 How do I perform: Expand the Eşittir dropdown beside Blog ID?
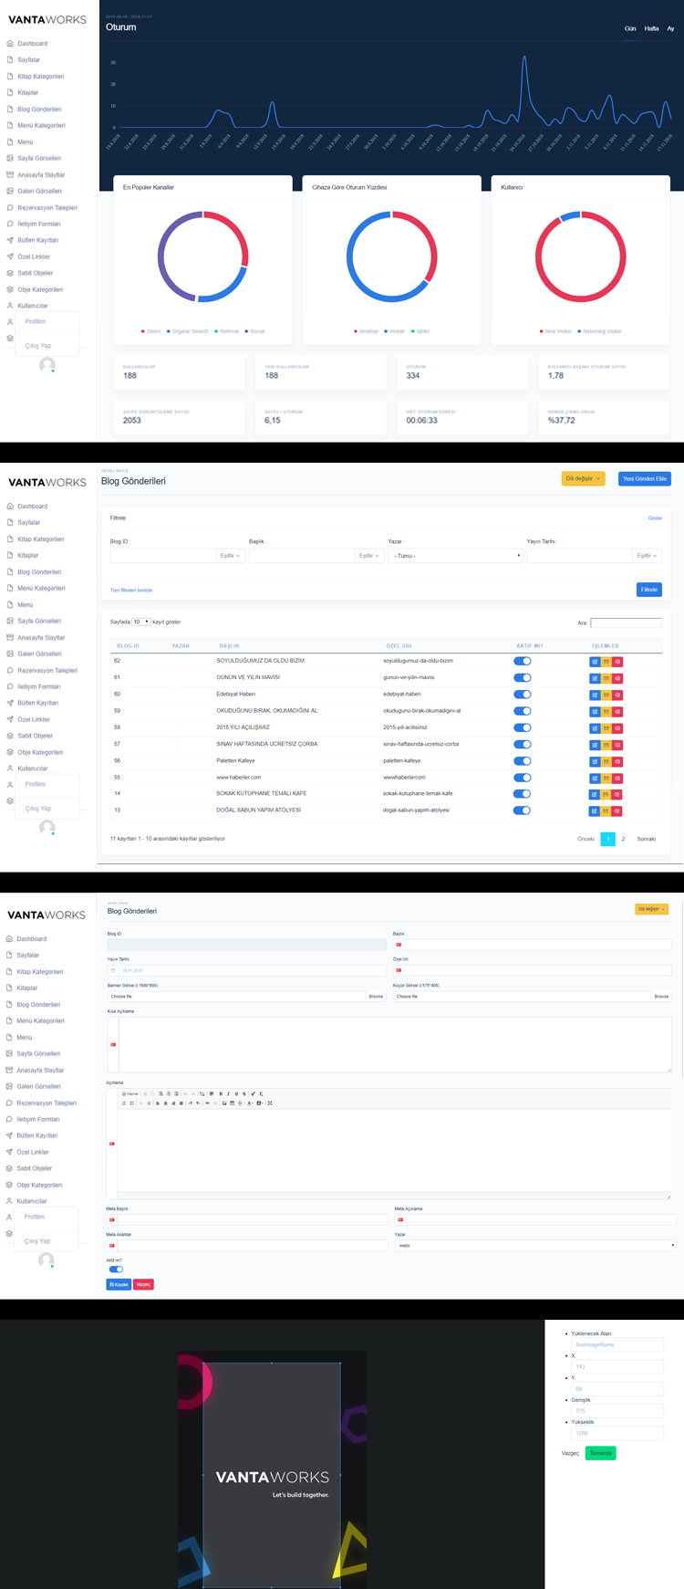point(229,556)
